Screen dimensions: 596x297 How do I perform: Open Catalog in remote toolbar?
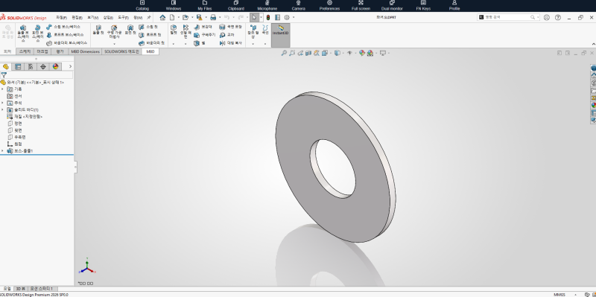(142, 5)
